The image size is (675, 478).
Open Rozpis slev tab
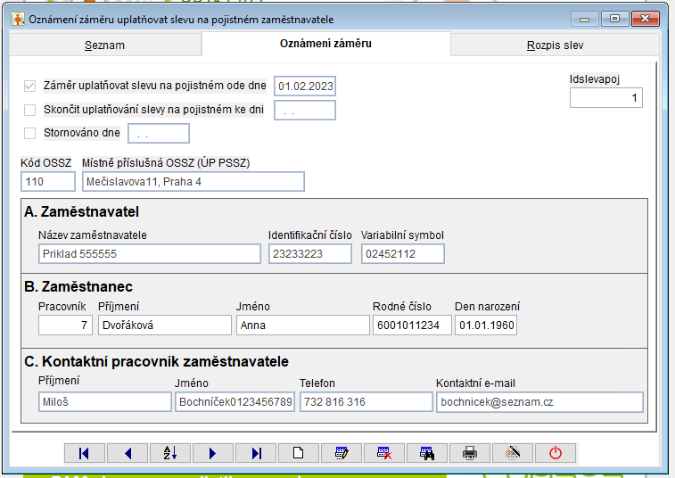click(555, 45)
